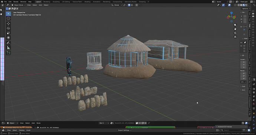Viewport: 256px width, 135px height.
Task: Toggle show overlays button
Action: coord(229,5)
